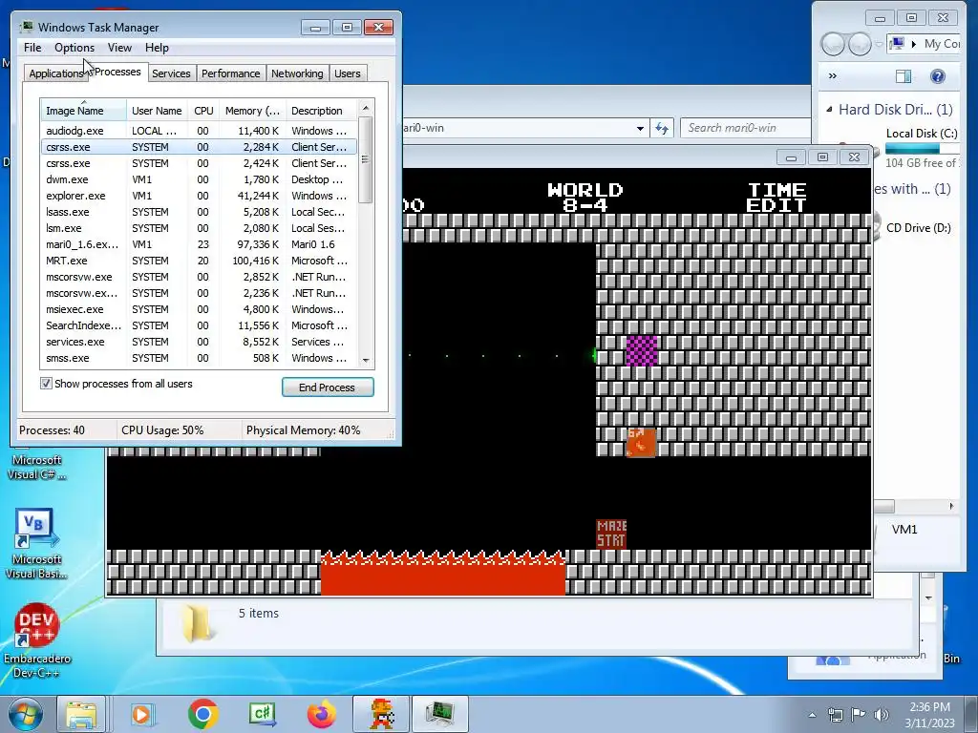
Task: Sort processes by Memory column
Action: click(252, 111)
